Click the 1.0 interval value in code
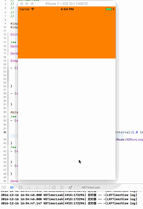The height and width of the screenshot is (209, 143). click(135, 132)
